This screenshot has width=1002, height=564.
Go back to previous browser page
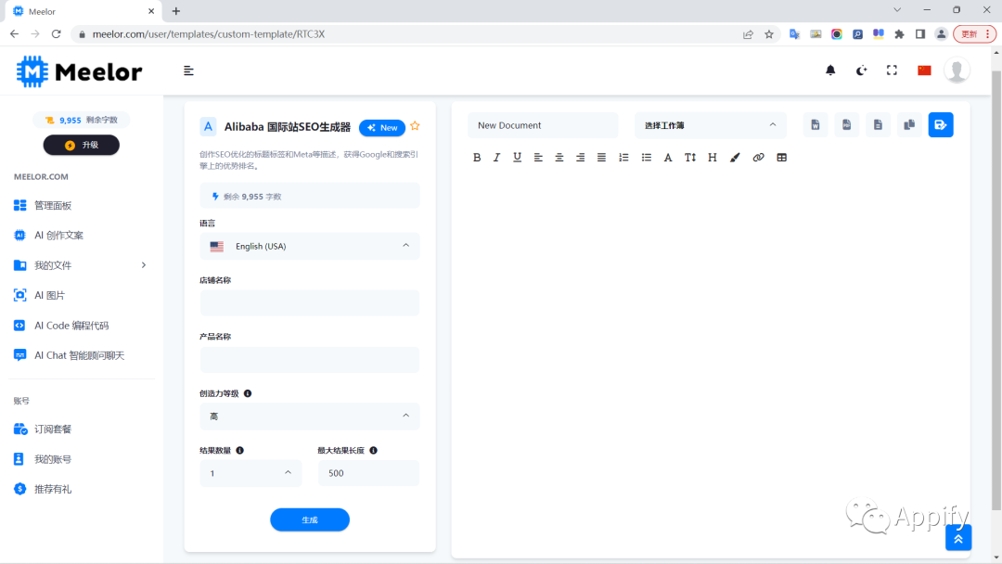click(x=14, y=33)
